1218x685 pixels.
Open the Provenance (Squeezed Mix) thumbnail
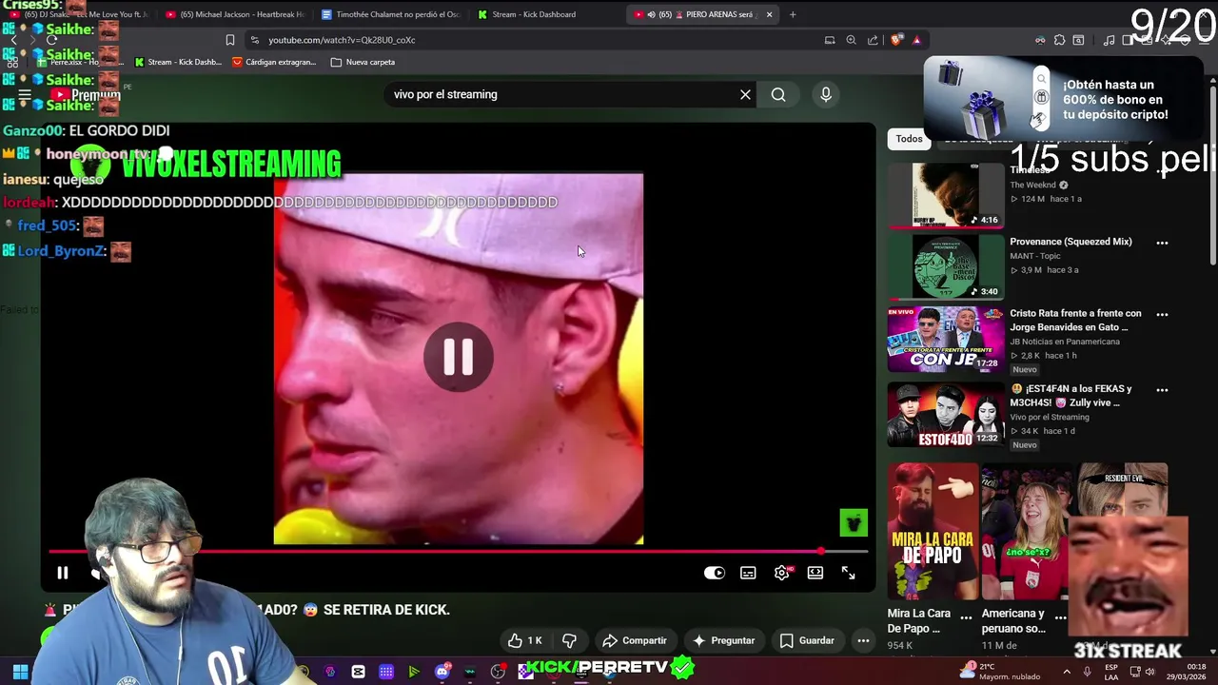(x=945, y=266)
